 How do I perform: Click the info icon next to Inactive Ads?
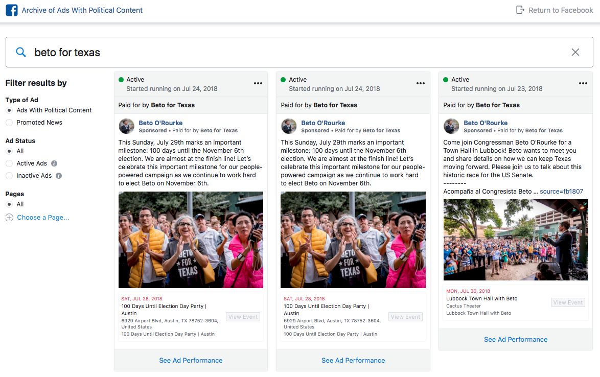pyautogui.click(x=59, y=176)
